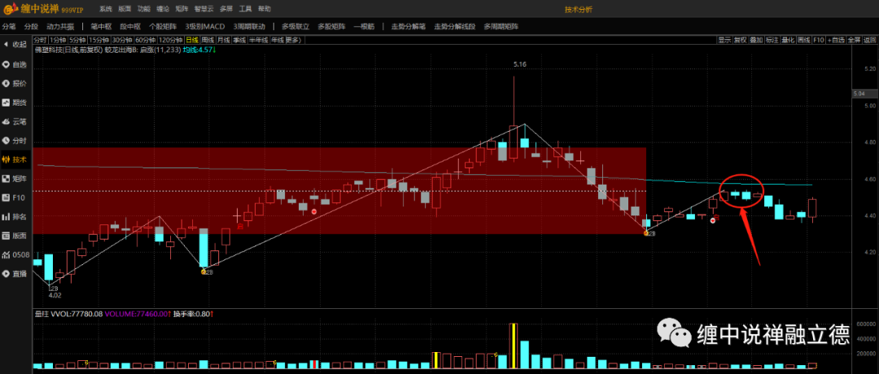This screenshot has width=879, height=374.
Task: Switch to 月线 monthly tab
Action: [x=224, y=40]
